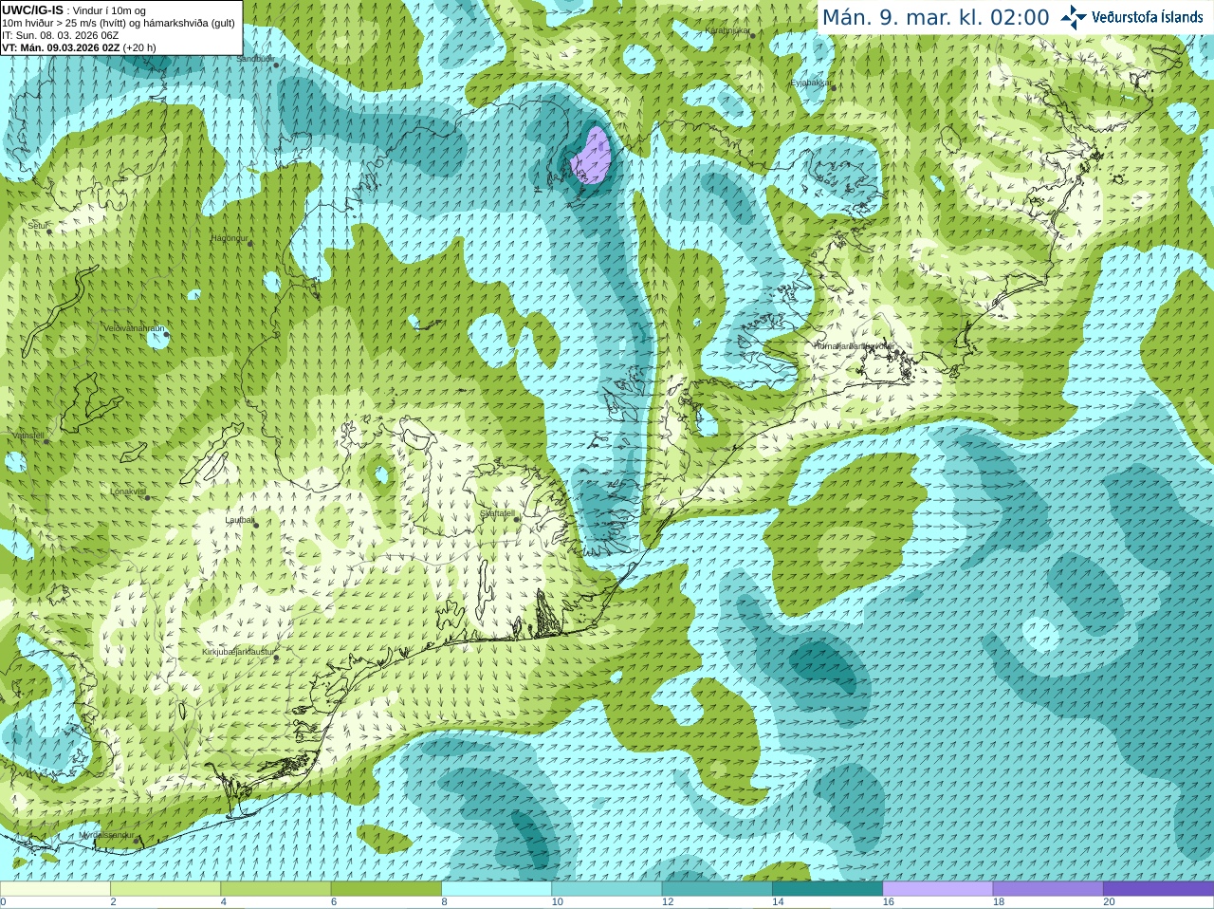Click the Veðurstofa Íslands logo
This screenshot has height=909, width=1214.
pos(1131,17)
